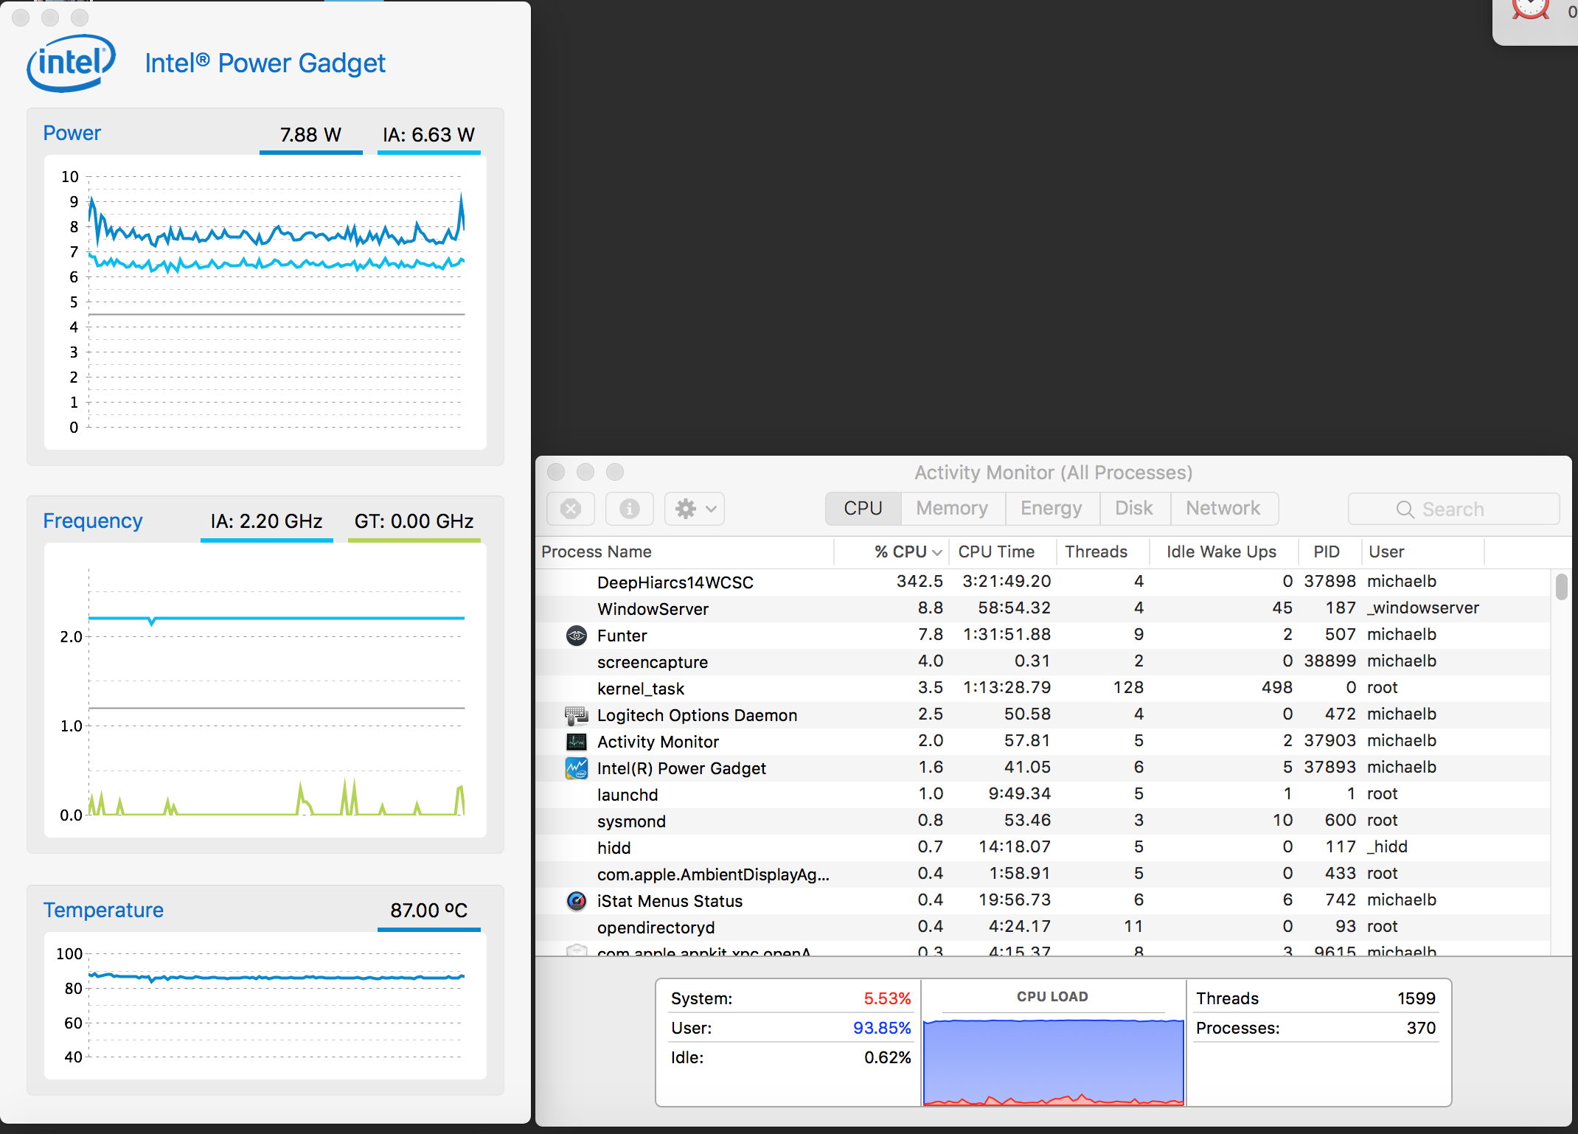Click the IA: 2.20 GHz frequency readout
This screenshot has height=1134, width=1578.
click(266, 521)
